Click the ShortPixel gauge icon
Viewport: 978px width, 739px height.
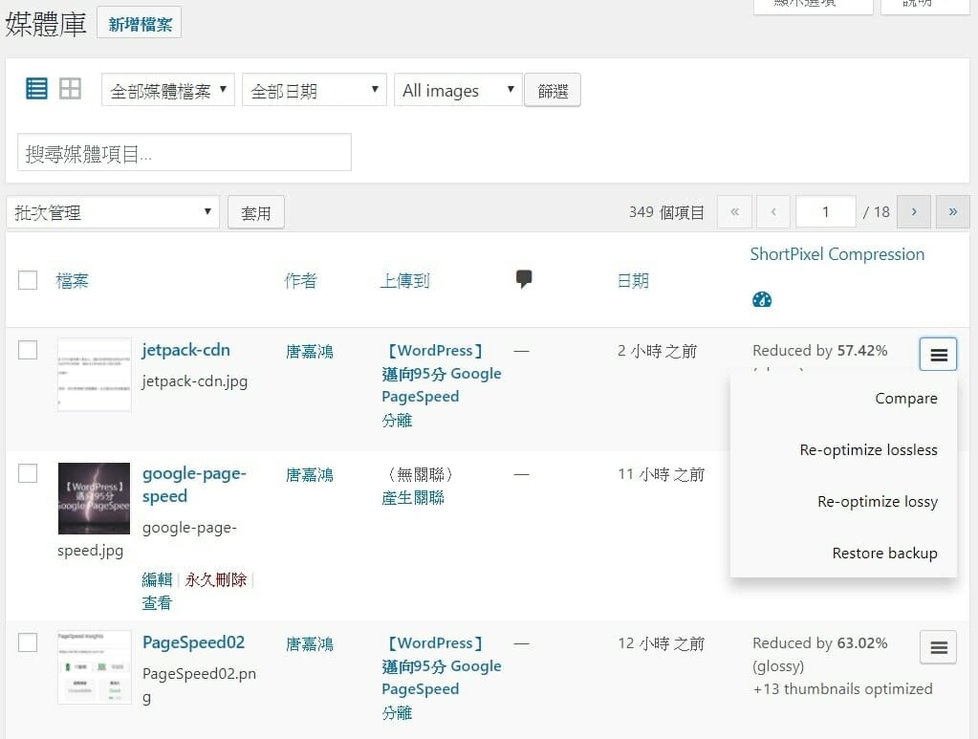pyautogui.click(x=762, y=299)
